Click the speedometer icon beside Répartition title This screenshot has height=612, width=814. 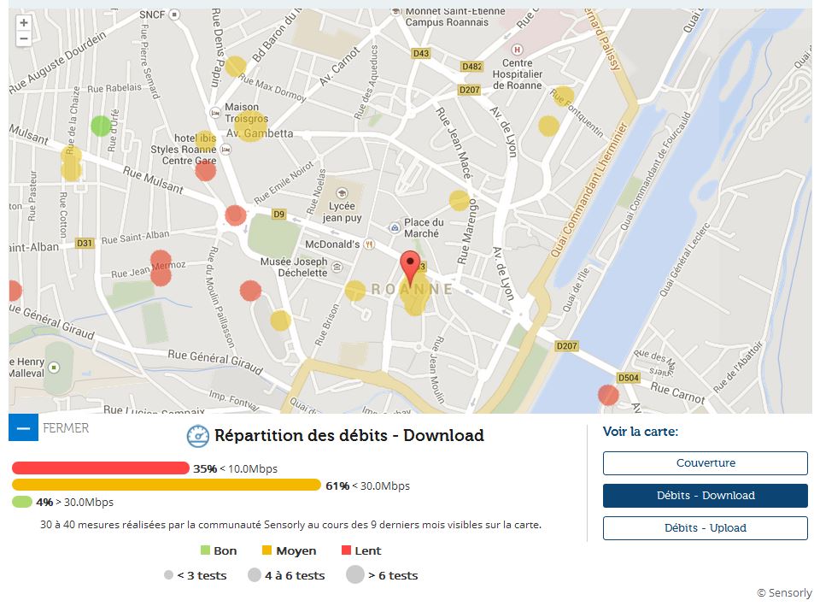click(x=198, y=436)
